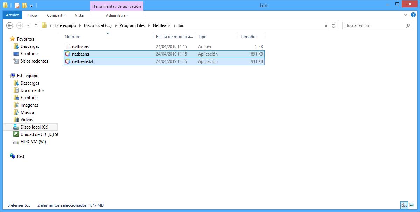Select the netbeans 5 KB file icon
420x212 pixels.
(68, 46)
